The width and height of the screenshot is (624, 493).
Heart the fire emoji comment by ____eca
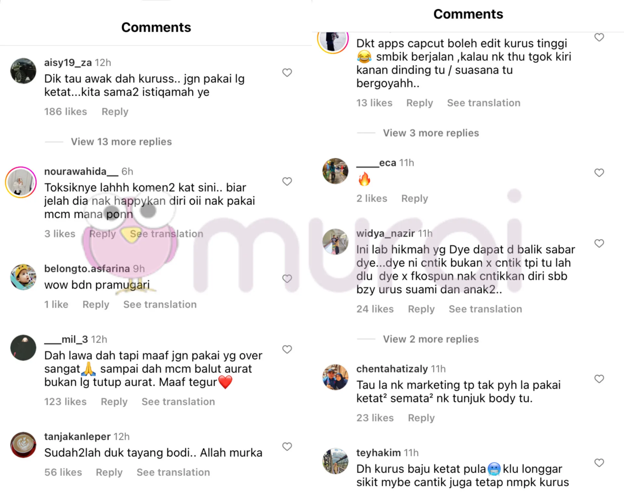(x=599, y=173)
